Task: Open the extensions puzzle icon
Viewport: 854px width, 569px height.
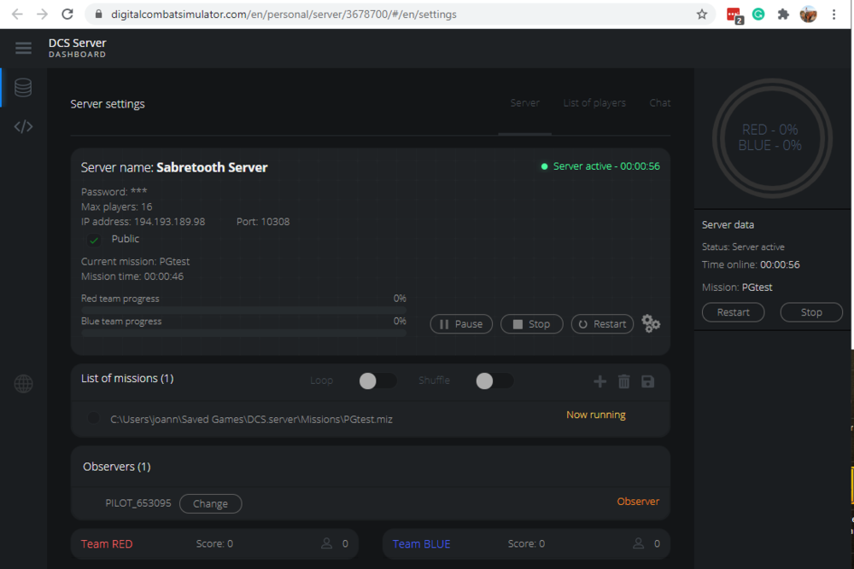Action: coord(783,15)
